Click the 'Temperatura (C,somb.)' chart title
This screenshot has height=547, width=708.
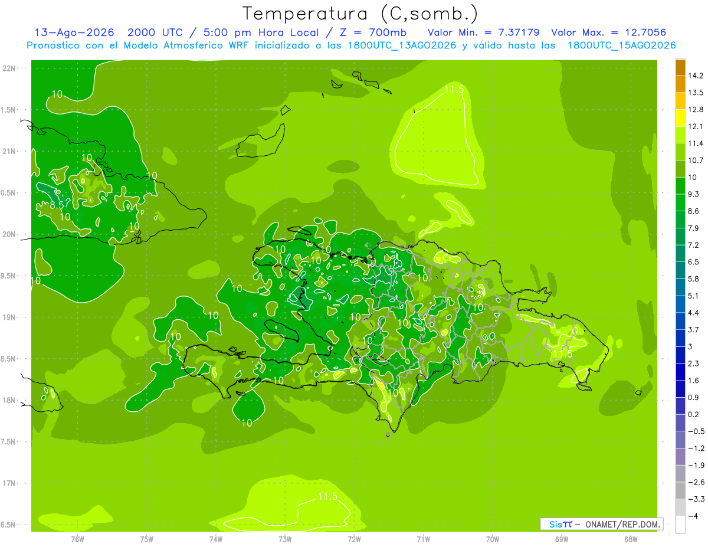tap(360, 13)
